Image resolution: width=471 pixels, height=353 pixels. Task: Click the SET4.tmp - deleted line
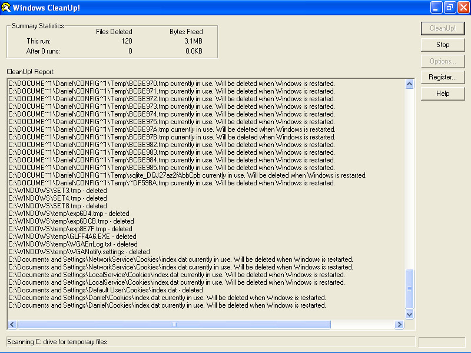(58, 198)
